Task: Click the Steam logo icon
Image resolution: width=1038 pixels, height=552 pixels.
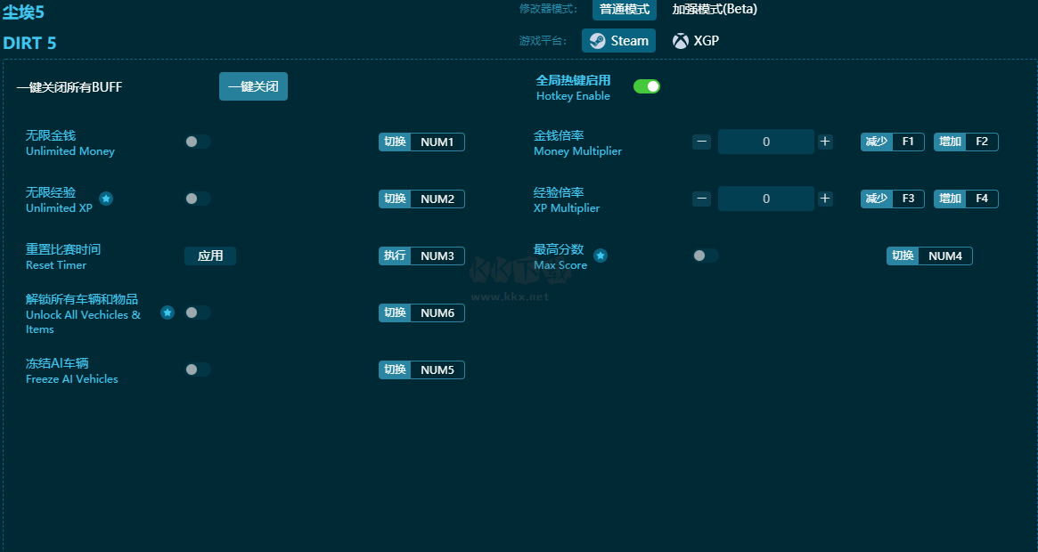Action: tap(597, 41)
